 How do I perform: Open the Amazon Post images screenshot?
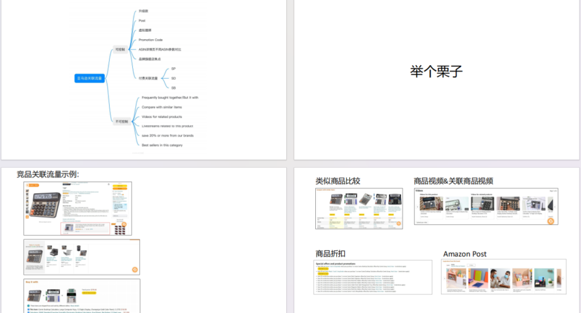[504, 277]
